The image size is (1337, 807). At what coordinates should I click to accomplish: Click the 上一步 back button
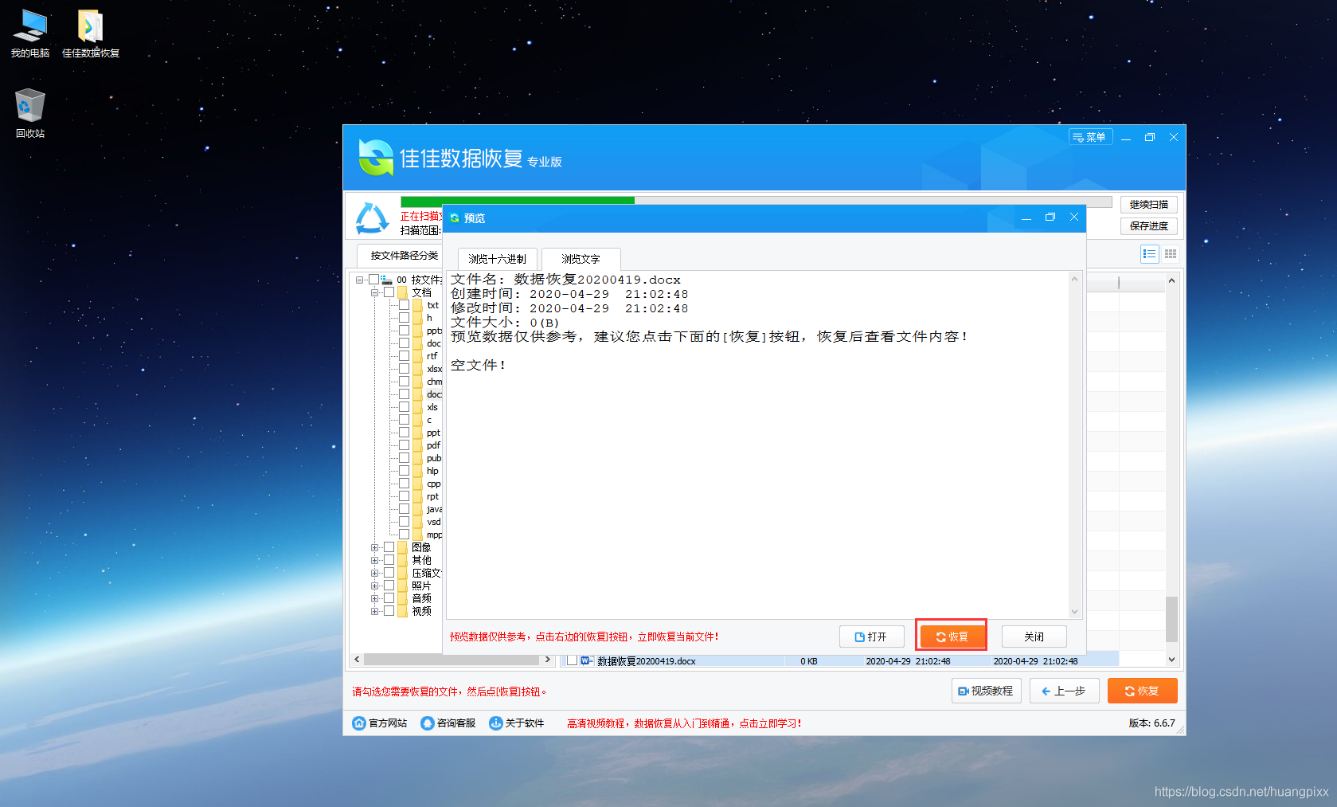tap(1064, 691)
